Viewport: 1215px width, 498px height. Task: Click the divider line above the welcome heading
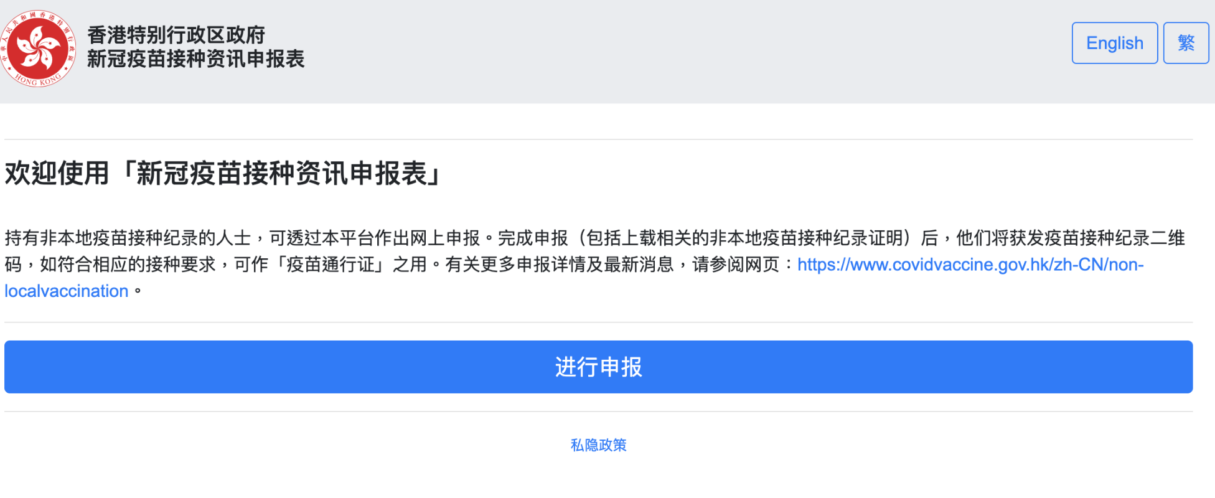[x=598, y=139]
